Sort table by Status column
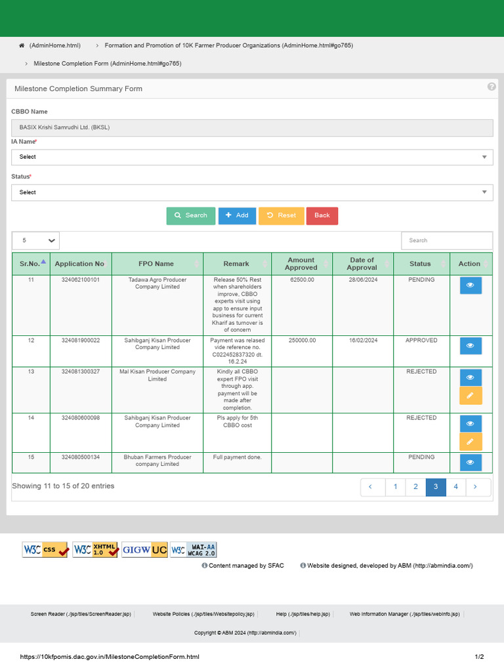Image resolution: width=504 pixels, height=672 pixels. pyautogui.click(x=421, y=264)
